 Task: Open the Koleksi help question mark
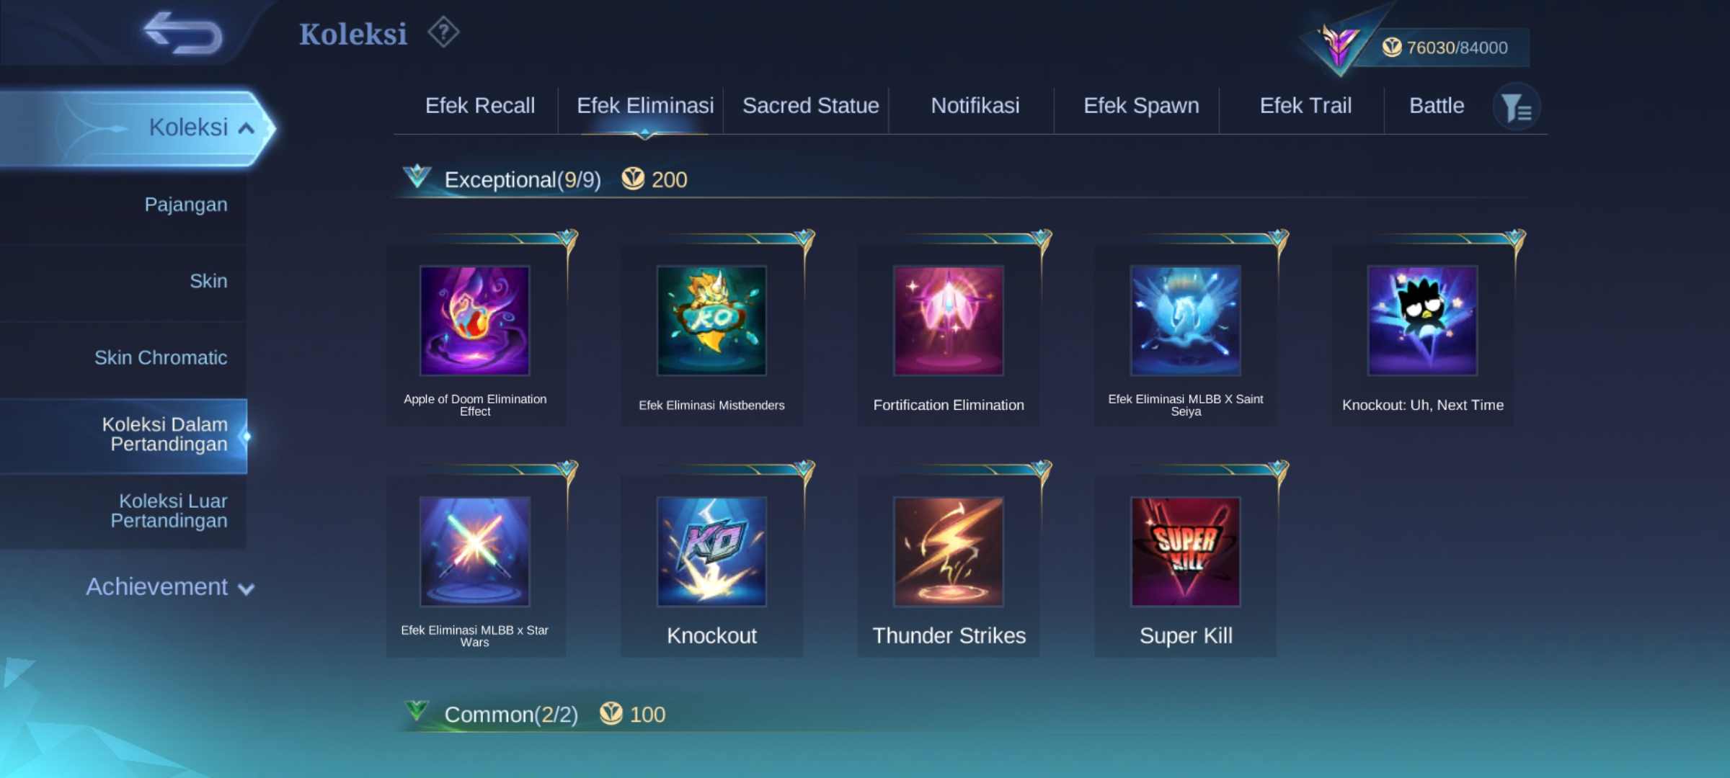(x=443, y=32)
